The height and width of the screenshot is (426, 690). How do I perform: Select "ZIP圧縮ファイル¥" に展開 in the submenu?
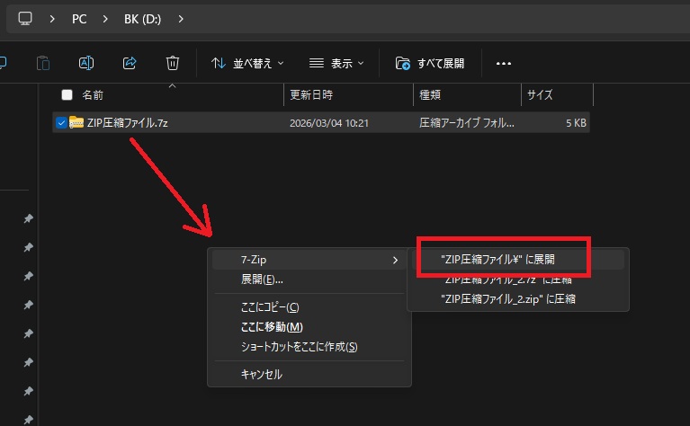[x=498, y=259]
